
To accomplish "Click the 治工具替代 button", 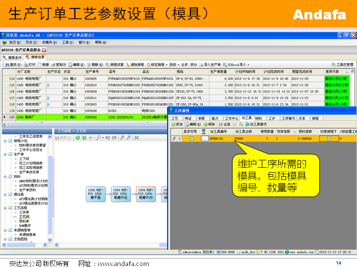I will [x=256, y=124].
